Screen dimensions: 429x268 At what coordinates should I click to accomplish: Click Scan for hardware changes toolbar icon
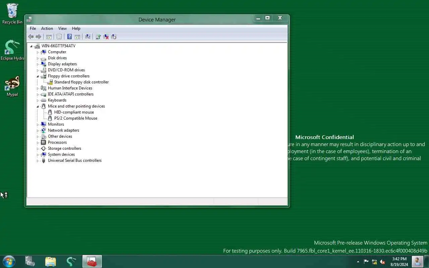[x=88, y=37]
